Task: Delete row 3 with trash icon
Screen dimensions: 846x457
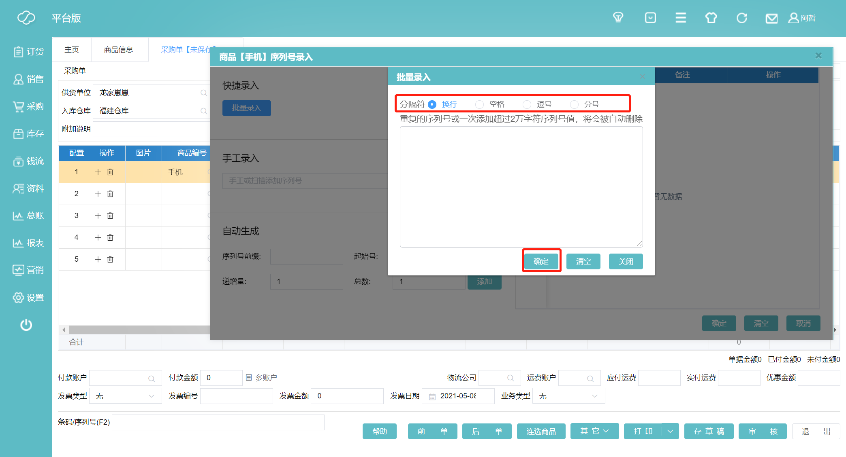Action: 110,216
